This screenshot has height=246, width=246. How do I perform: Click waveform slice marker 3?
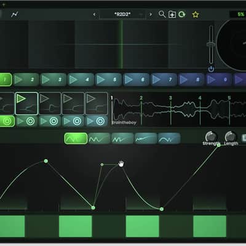[170, 98]
